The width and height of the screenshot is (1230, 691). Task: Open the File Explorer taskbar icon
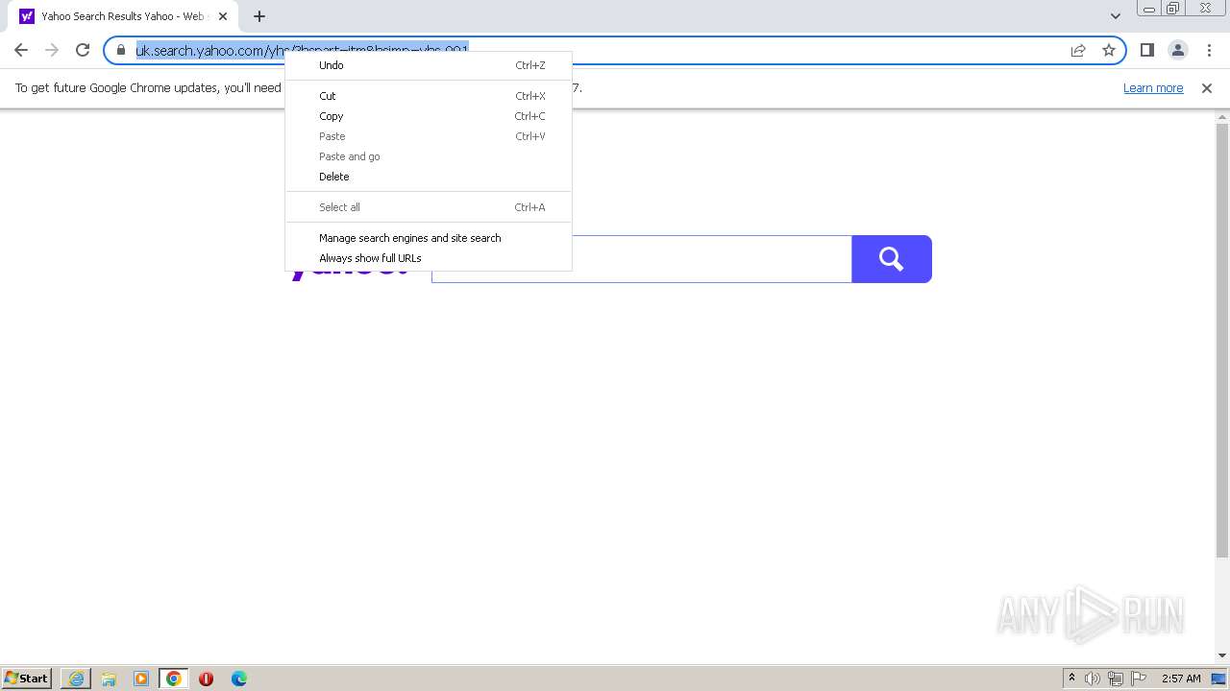[x=109, y=679]
